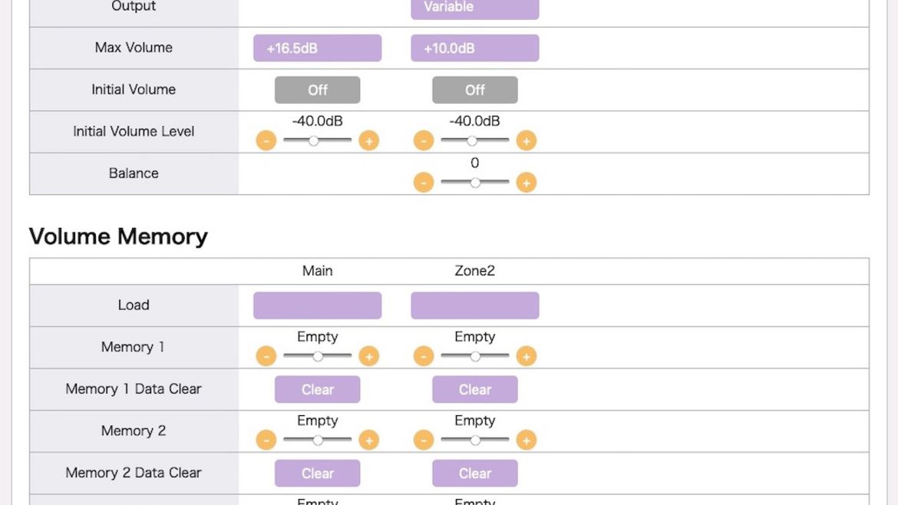This screenshot has height=505, width=898.
Task: Click Main Memory 1 slider handle
Action: pos(318,356)
